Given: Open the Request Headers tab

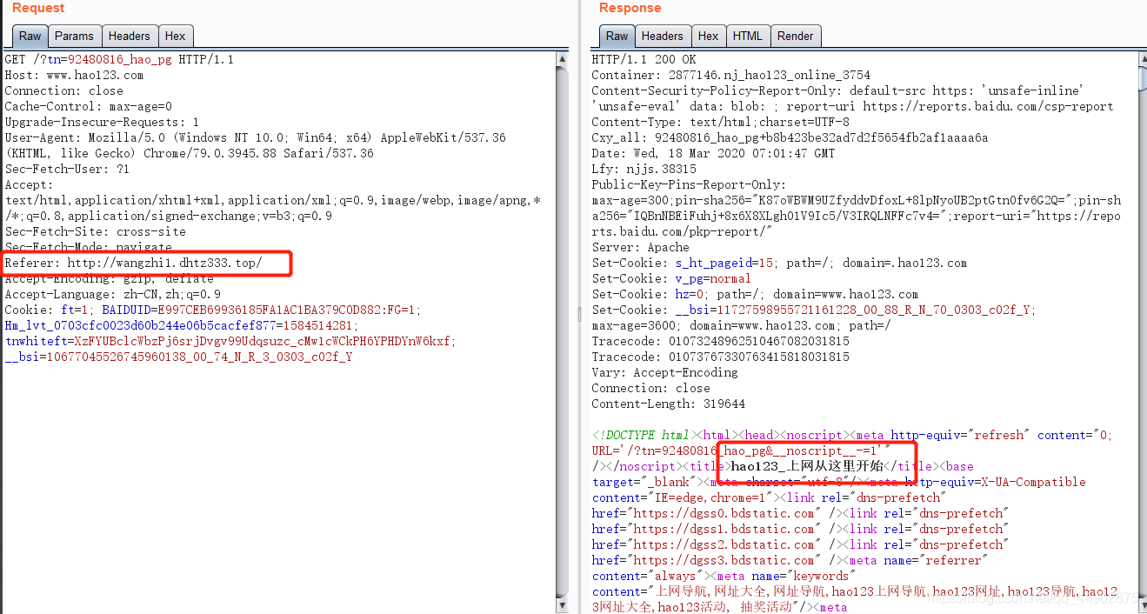Looking at the screenshot, I should (129, 36).
